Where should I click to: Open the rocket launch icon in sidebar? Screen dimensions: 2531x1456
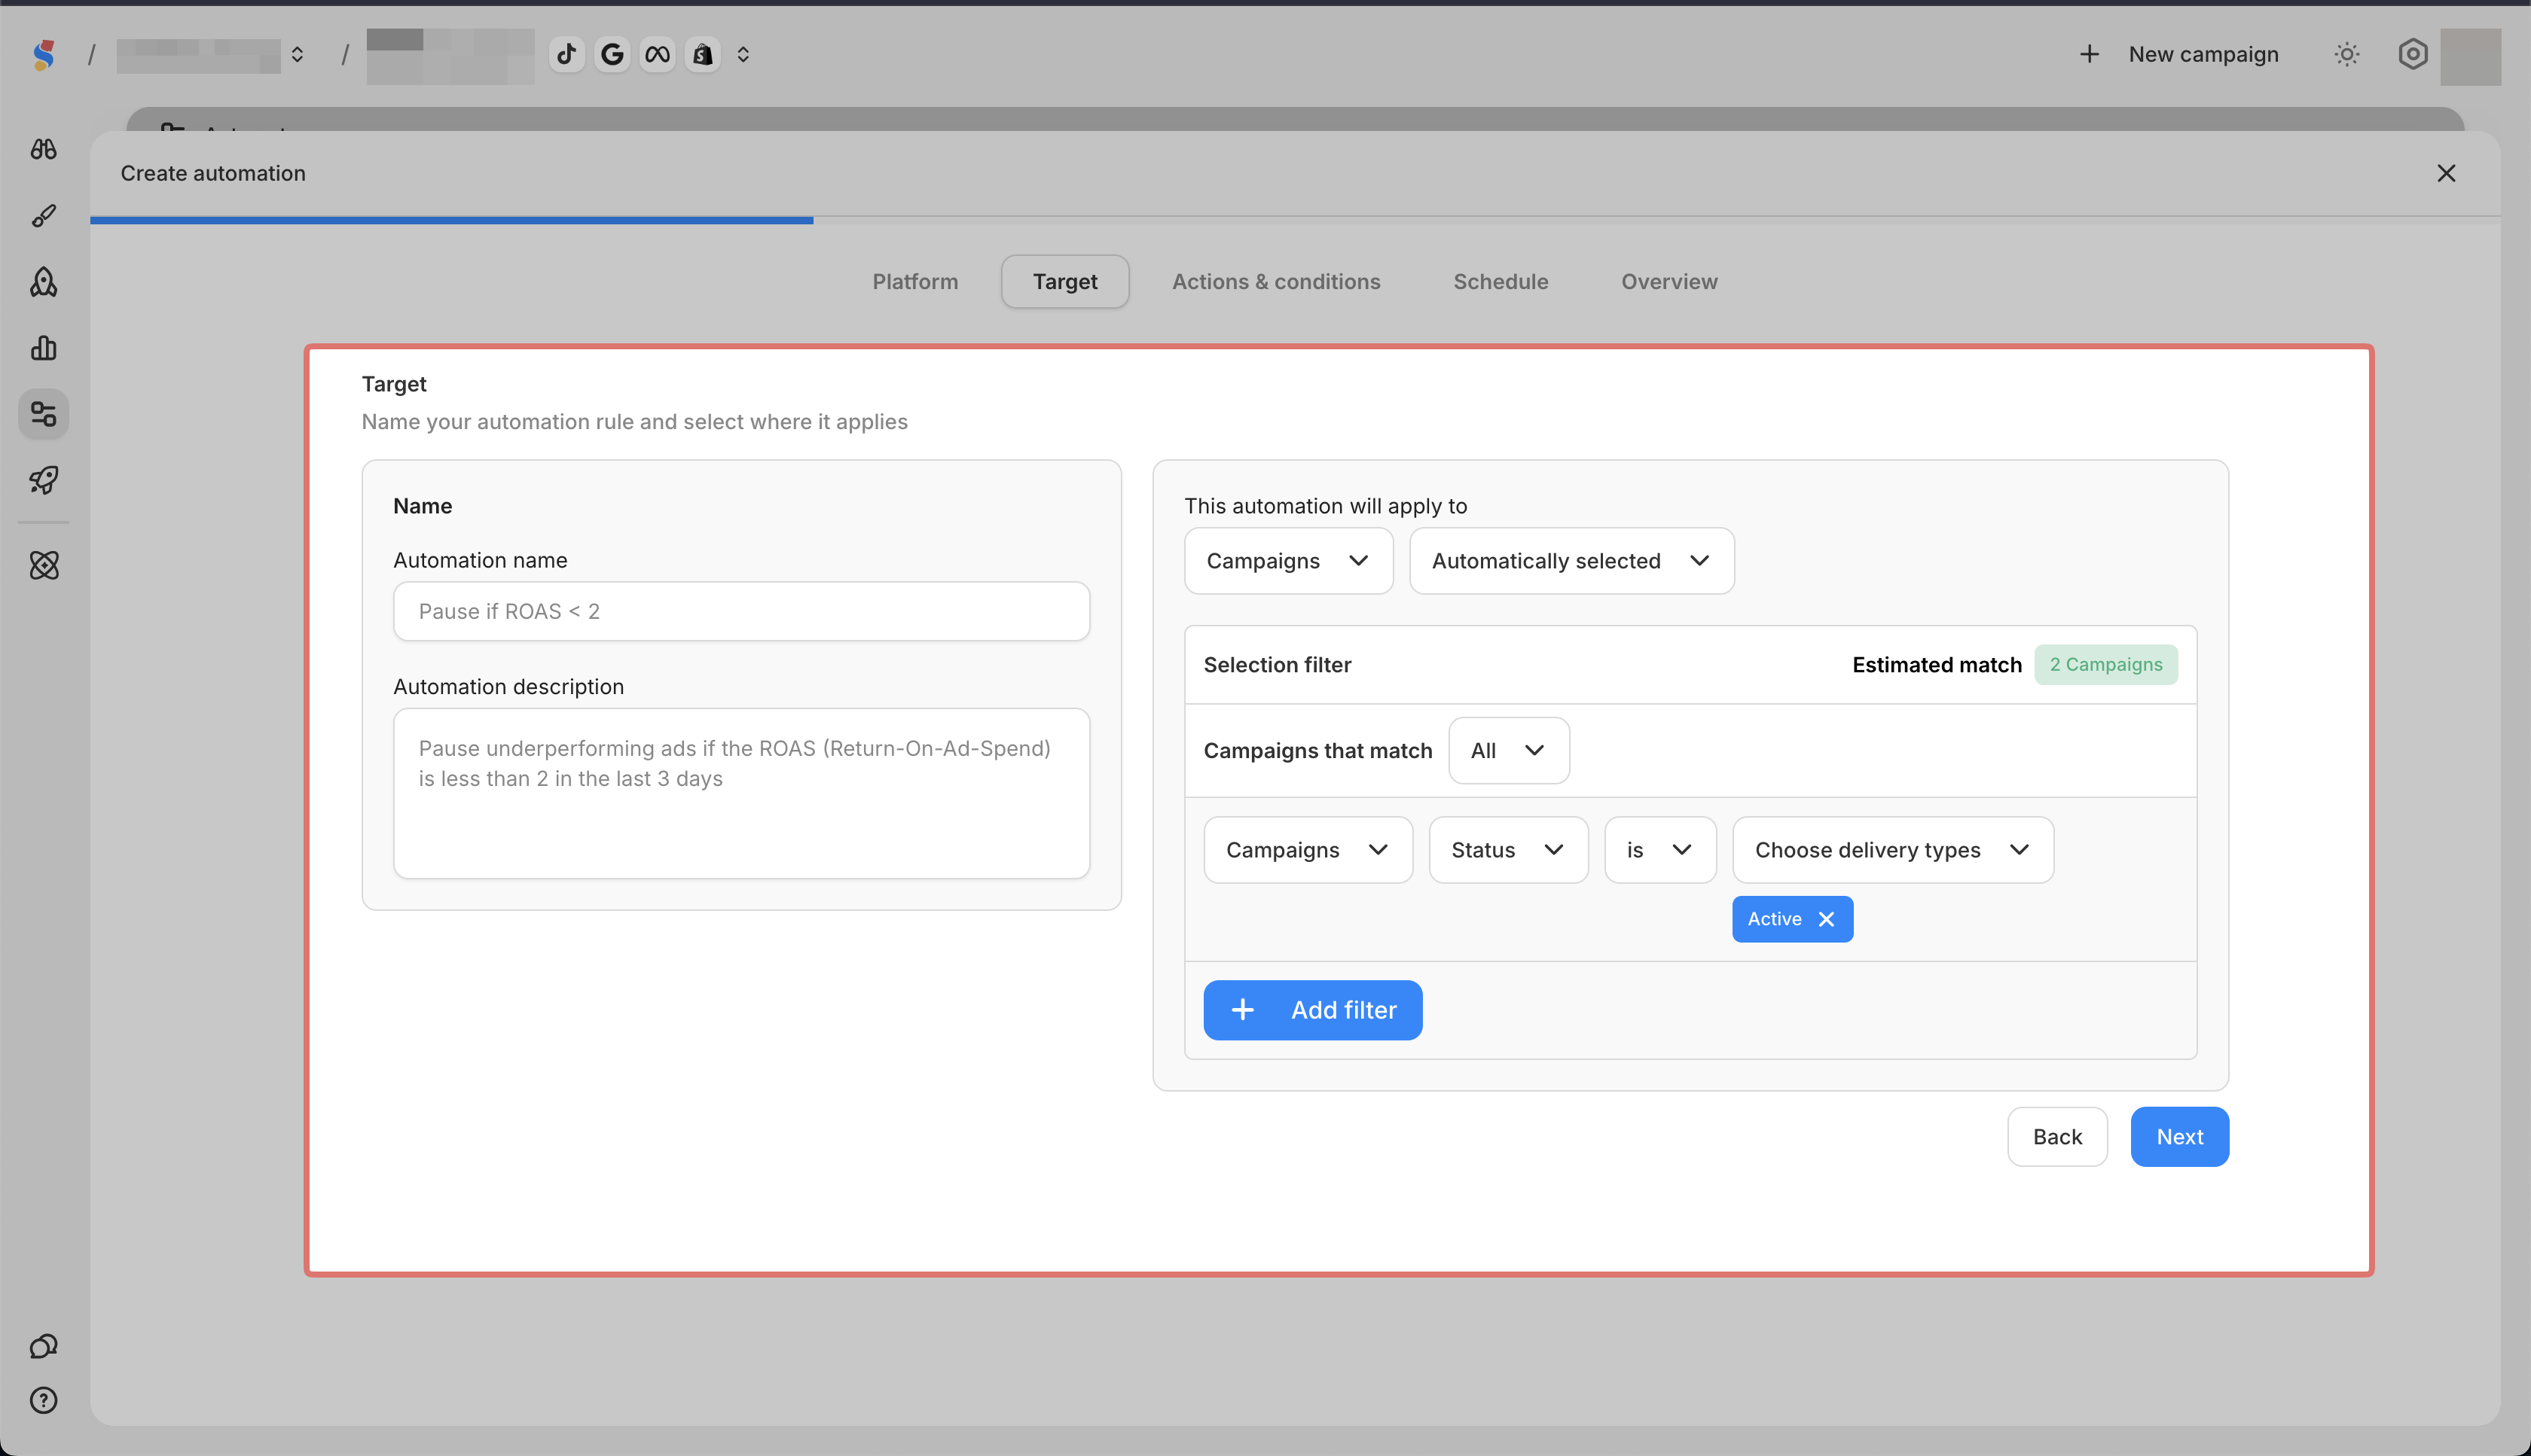pos(43,480)
